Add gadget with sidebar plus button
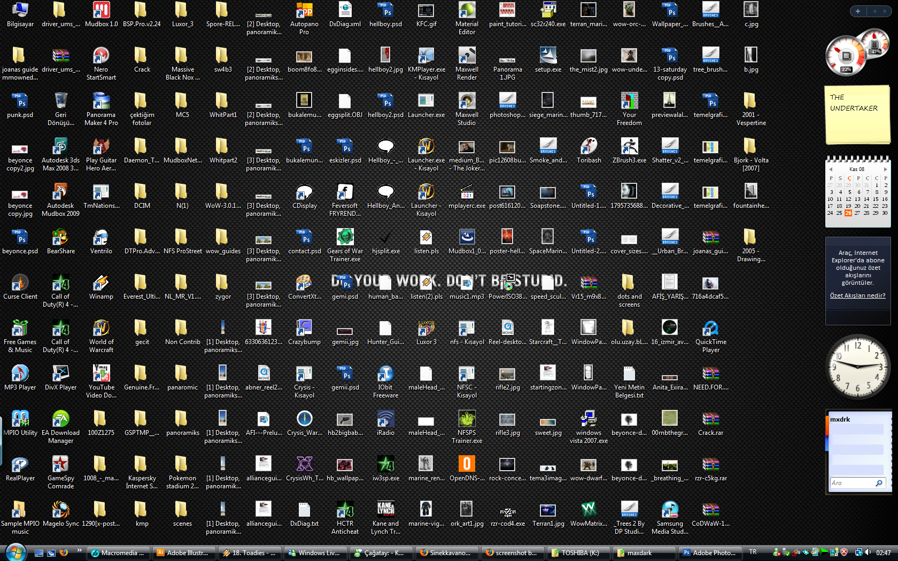 (857, 11)
